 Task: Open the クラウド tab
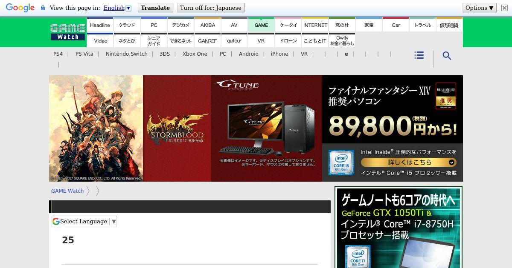pyautogui.click(x=127, y=25)
